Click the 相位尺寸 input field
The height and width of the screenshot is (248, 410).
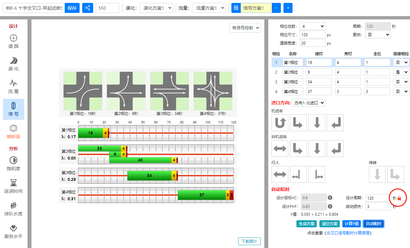click(313, 35)
